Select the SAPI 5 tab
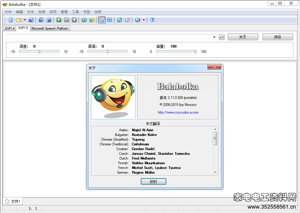300x213 pixels. coord(23,28)
